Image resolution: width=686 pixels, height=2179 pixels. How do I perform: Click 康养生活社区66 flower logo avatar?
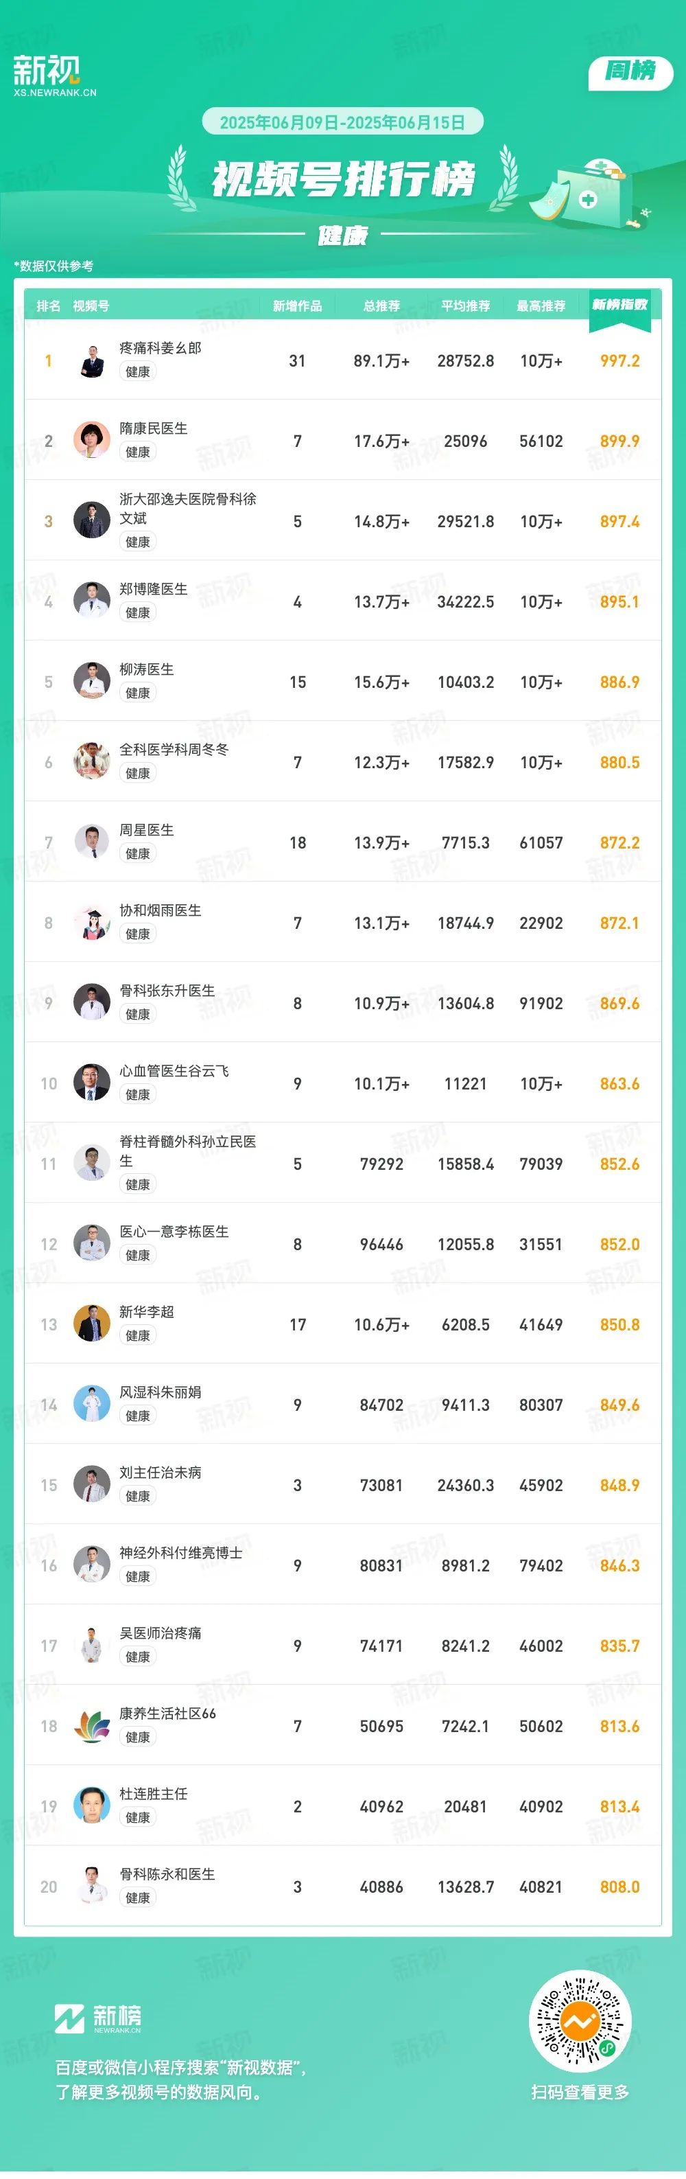click(92, 1727)
